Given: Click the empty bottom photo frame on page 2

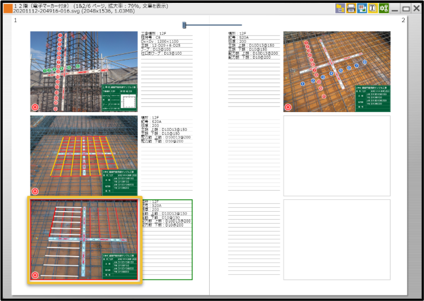Looking at the screenshot, I should (x=336, y=240).
